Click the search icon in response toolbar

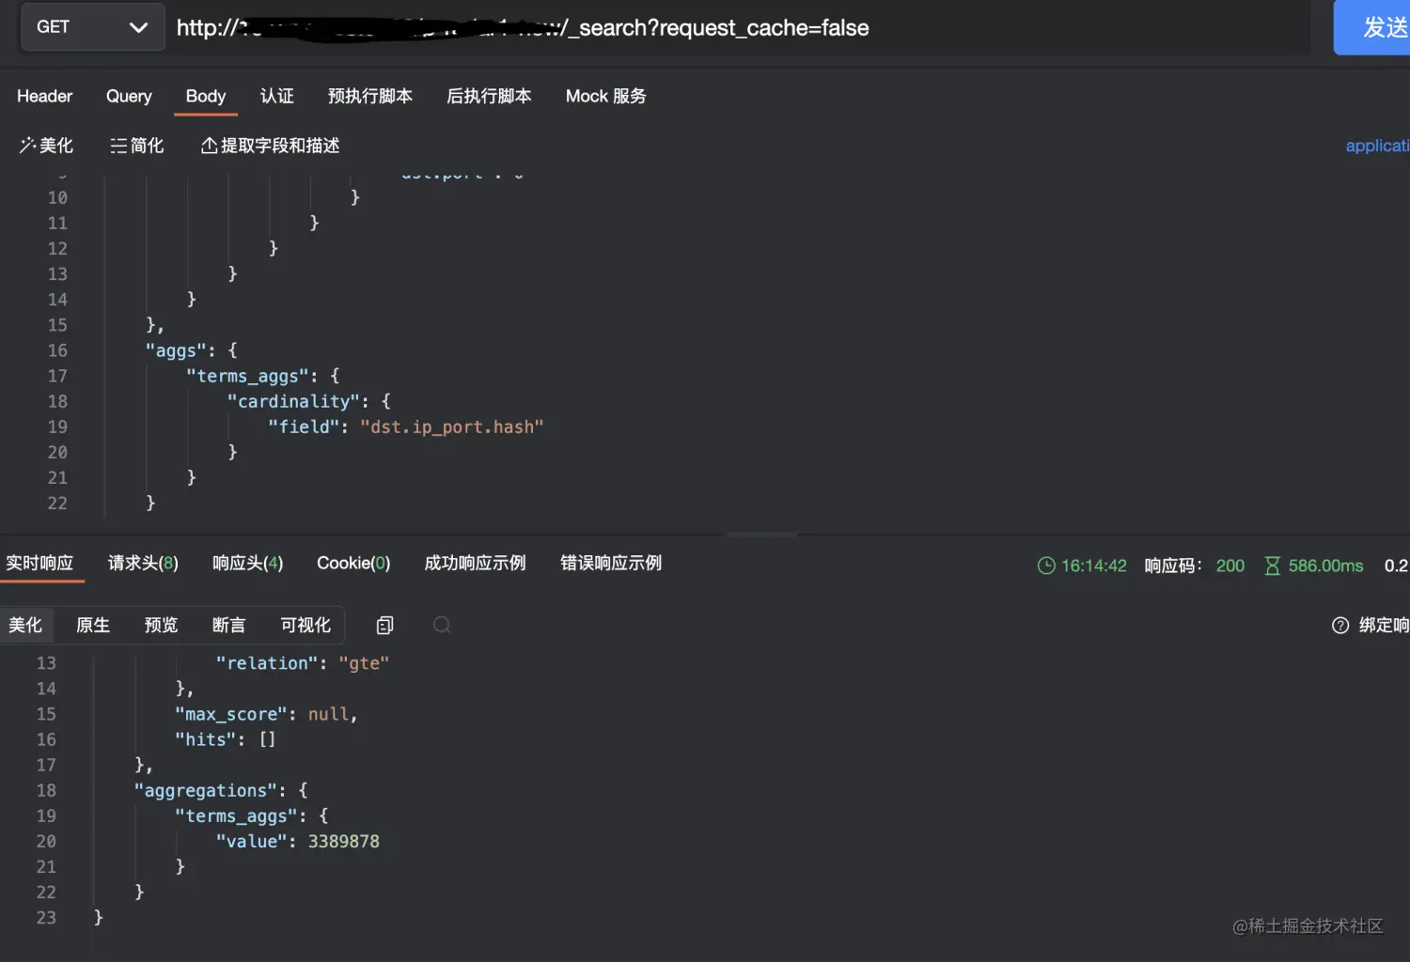point(442,626)
